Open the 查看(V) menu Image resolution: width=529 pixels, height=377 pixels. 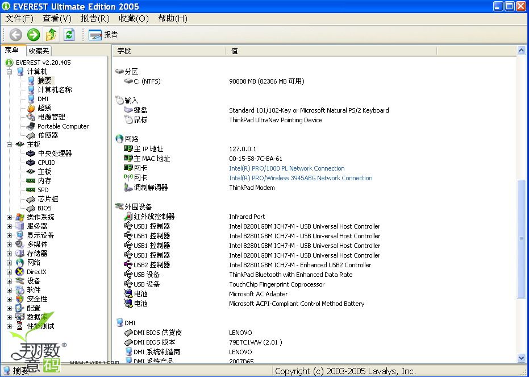click(x=57, y=18)
